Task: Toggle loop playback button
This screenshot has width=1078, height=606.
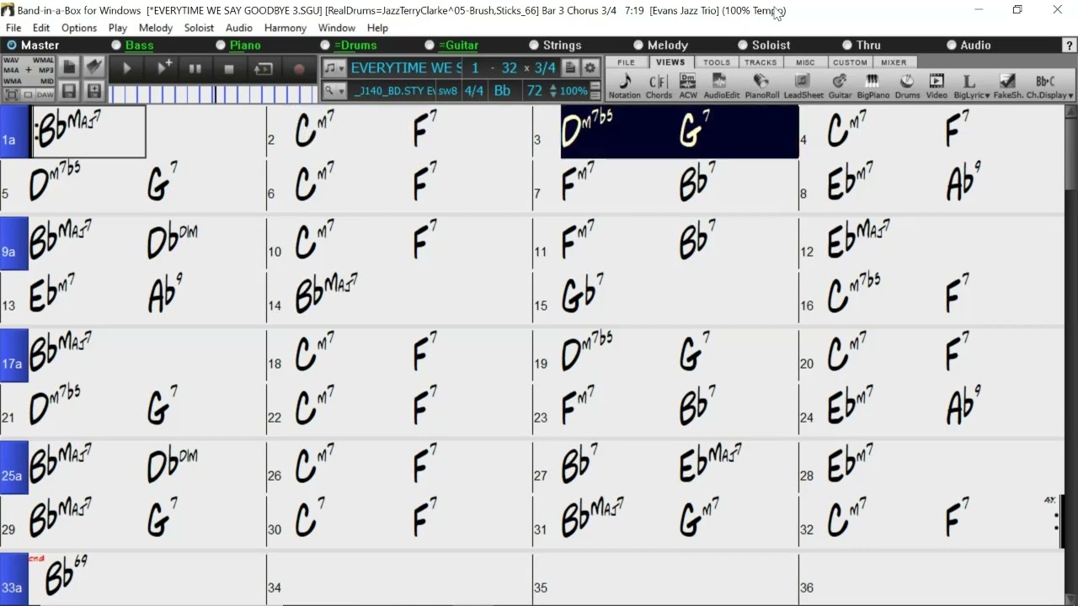Action: (264, 69)
